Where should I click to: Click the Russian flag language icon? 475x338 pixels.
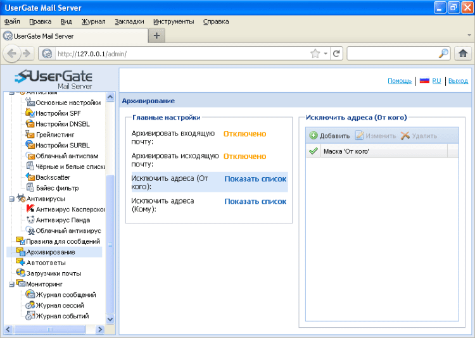[424, 80]
